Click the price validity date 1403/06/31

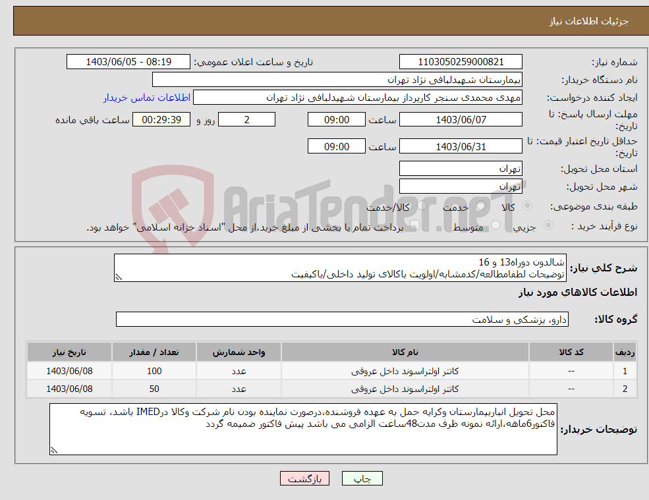(x=461, y=146)
